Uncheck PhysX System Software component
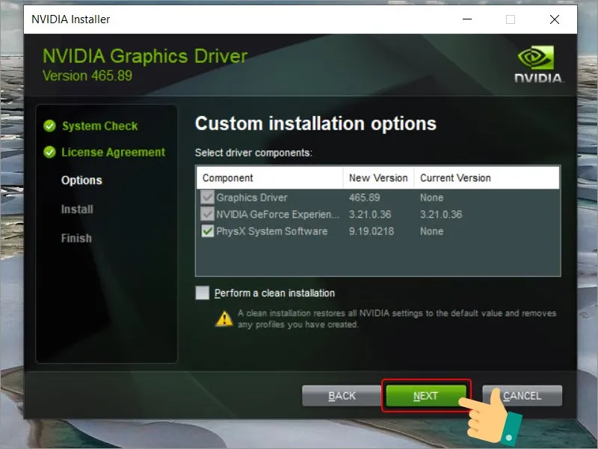 click(x=208, y=231)
